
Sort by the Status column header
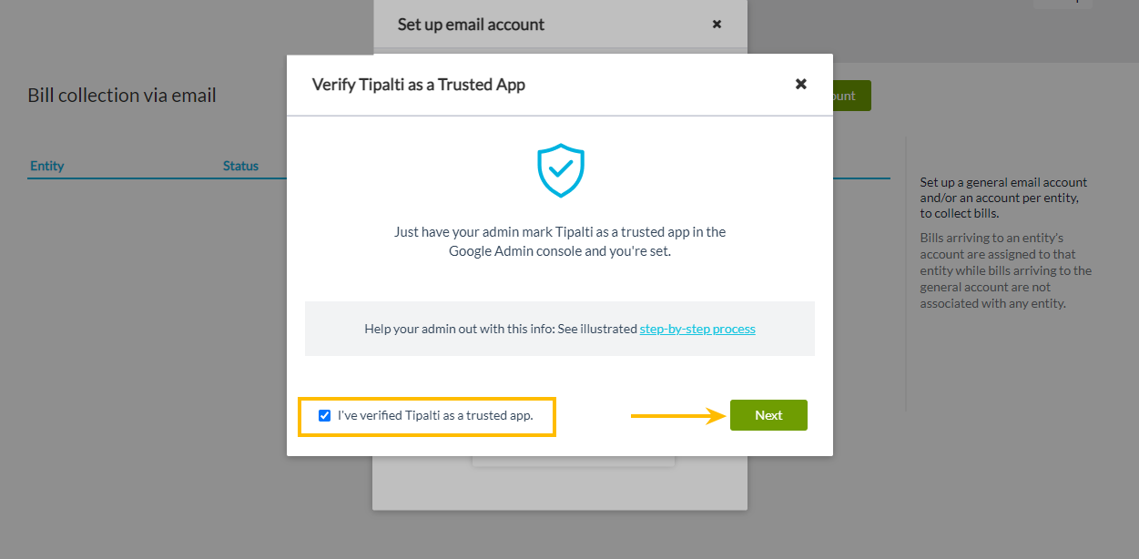[240, 166]
